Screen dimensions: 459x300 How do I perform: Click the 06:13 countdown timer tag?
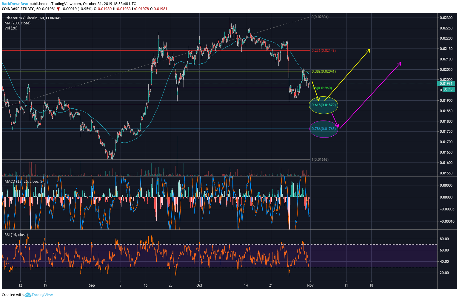tap(448, 89)
